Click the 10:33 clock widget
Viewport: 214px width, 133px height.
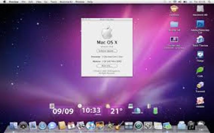(91, 110)
